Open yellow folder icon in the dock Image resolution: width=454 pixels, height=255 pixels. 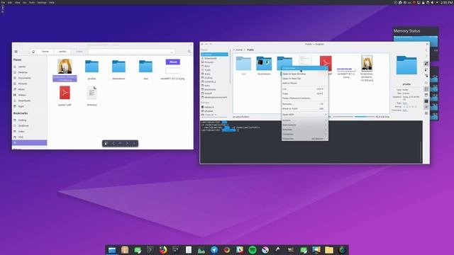coord(329,250)
